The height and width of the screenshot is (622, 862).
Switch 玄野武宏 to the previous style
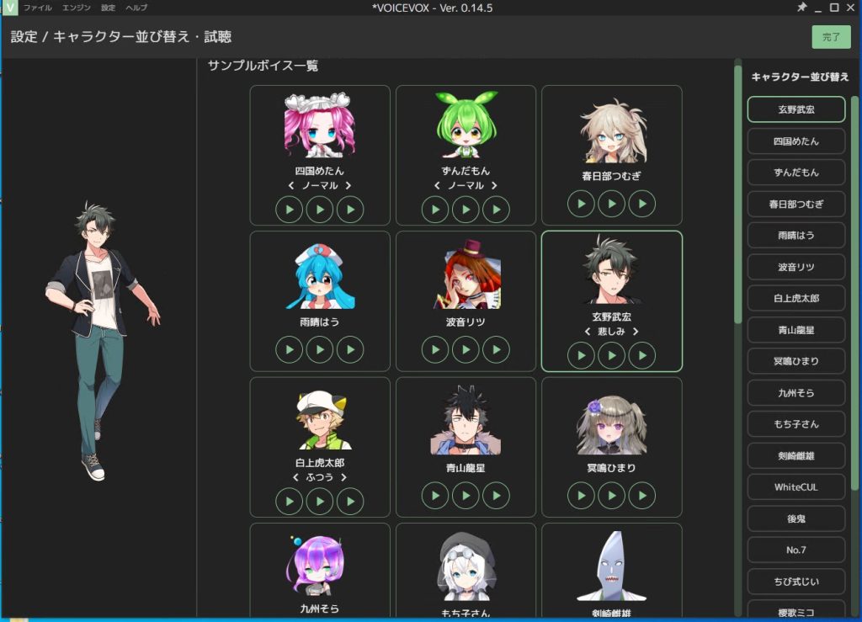point(588,332)
